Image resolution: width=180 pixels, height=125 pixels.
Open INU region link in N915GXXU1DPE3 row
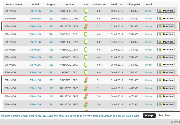click(x=51, y=19)
